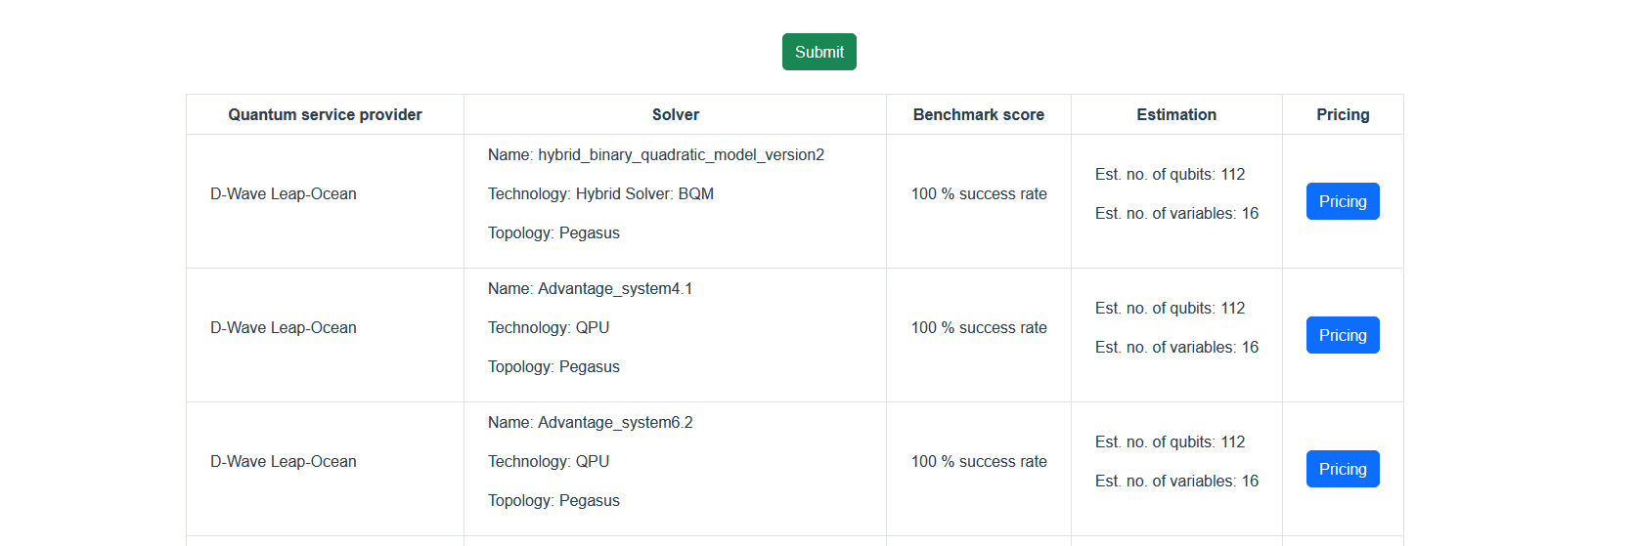The width and height of the screenshot is (1637, 546).
Task: Open Pricing for the Advantage_system4.1 solver
Action: point(1342,335)
